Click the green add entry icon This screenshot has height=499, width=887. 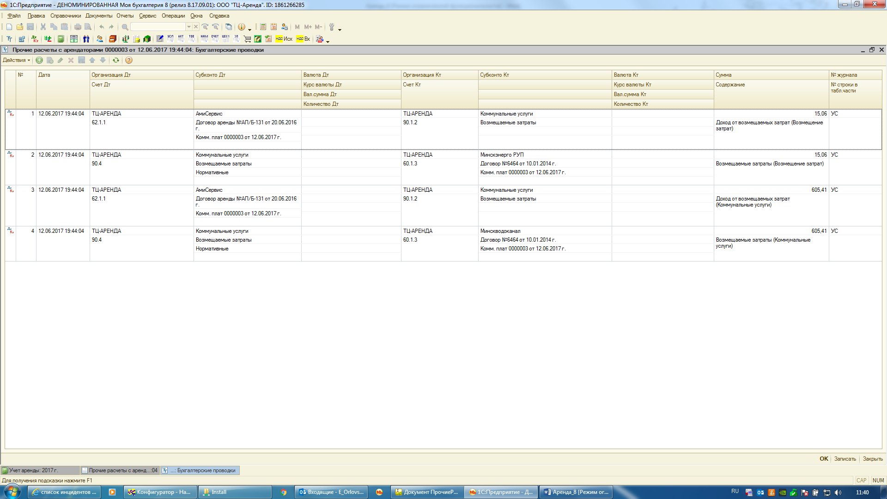[39, 61]
